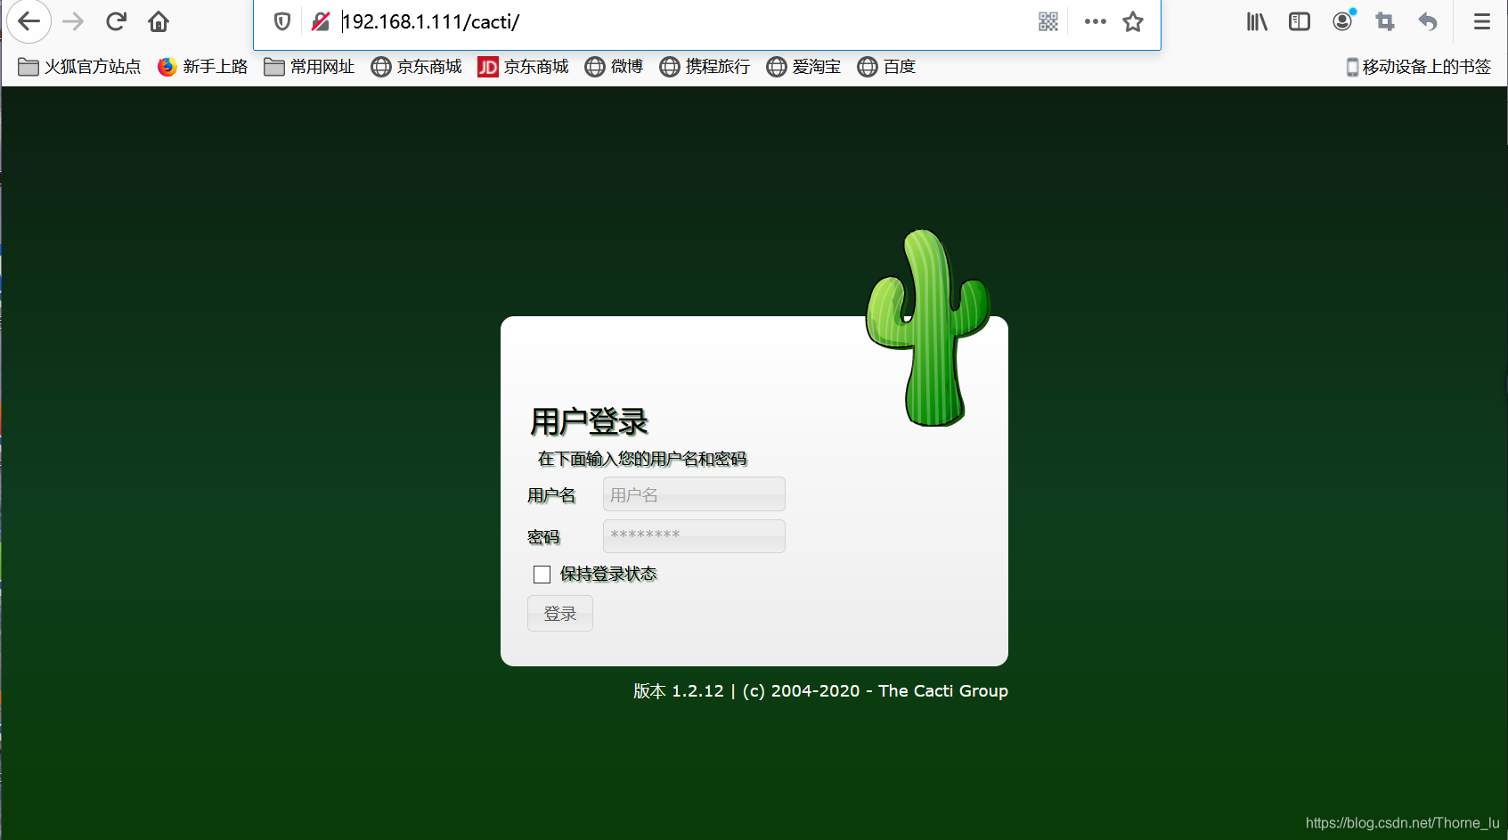Open the hamburger application menu
The width and height of the screenshot is (1508, 840).
pyautogui.click(x=1482, y=21)
